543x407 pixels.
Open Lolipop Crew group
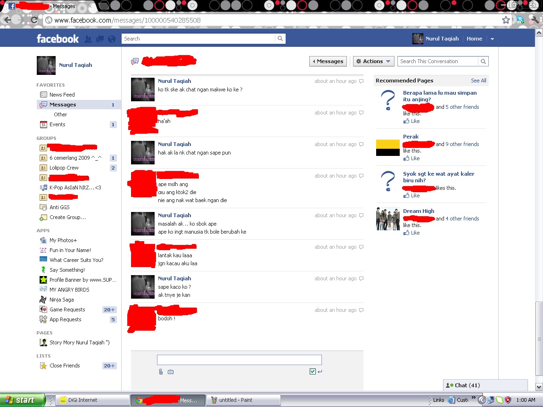pos(64,168)
